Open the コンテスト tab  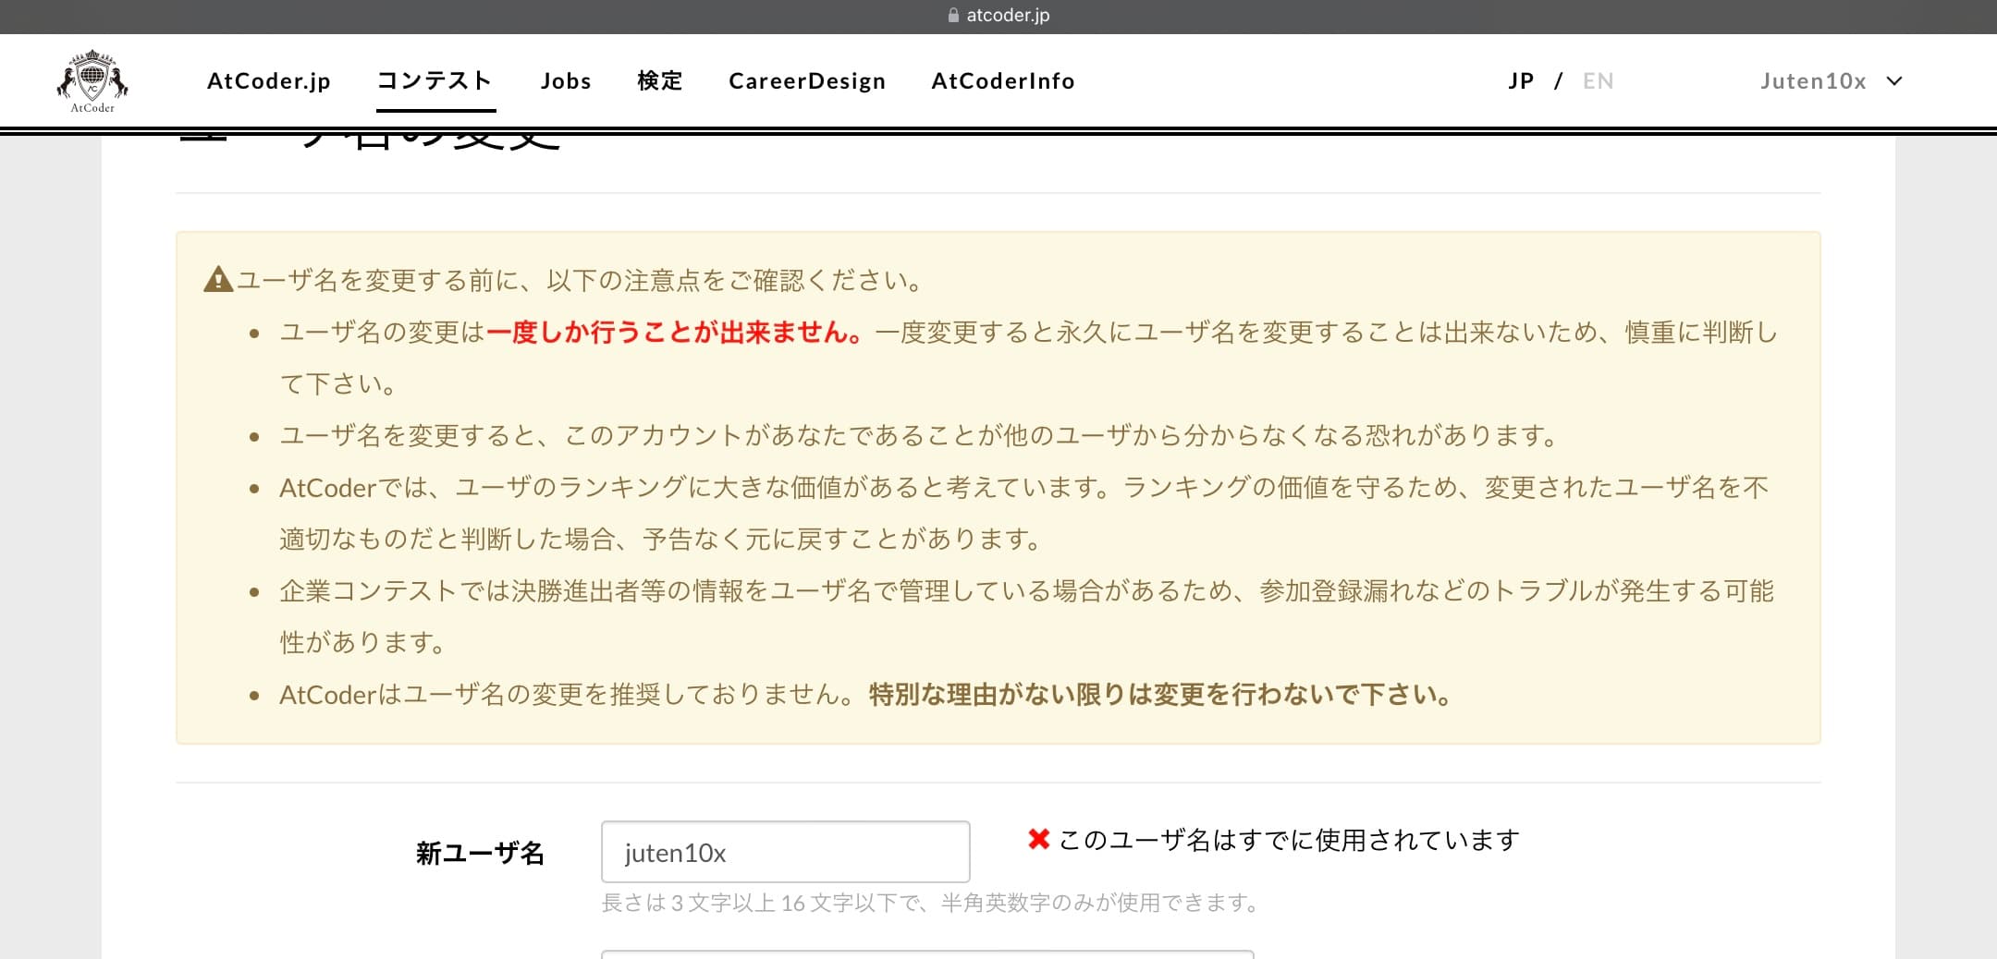click(x=435, y=81)
